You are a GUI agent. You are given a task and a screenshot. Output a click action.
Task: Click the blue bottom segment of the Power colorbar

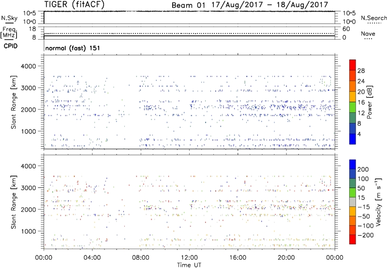click(353, 139)
